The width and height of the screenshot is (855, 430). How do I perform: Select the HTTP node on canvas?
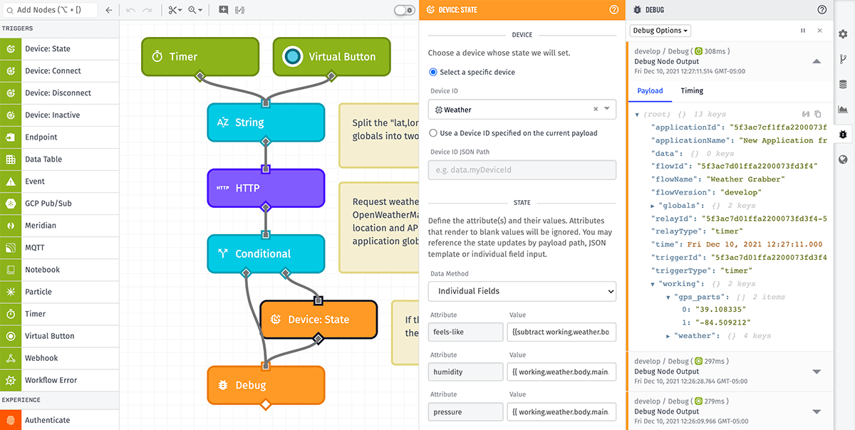[x=266, y=188]
